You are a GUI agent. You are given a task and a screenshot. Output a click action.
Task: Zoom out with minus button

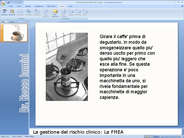click(x=161, y=136)
